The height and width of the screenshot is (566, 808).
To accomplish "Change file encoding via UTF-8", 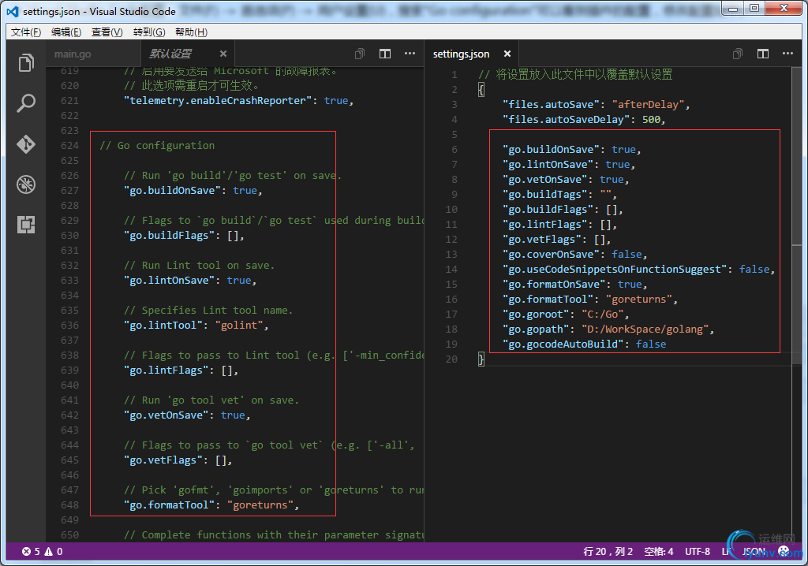I will [x=698, y=552].
